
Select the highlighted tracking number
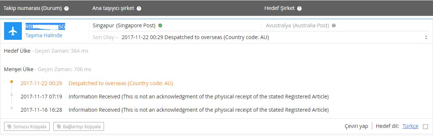click(45, 27)
